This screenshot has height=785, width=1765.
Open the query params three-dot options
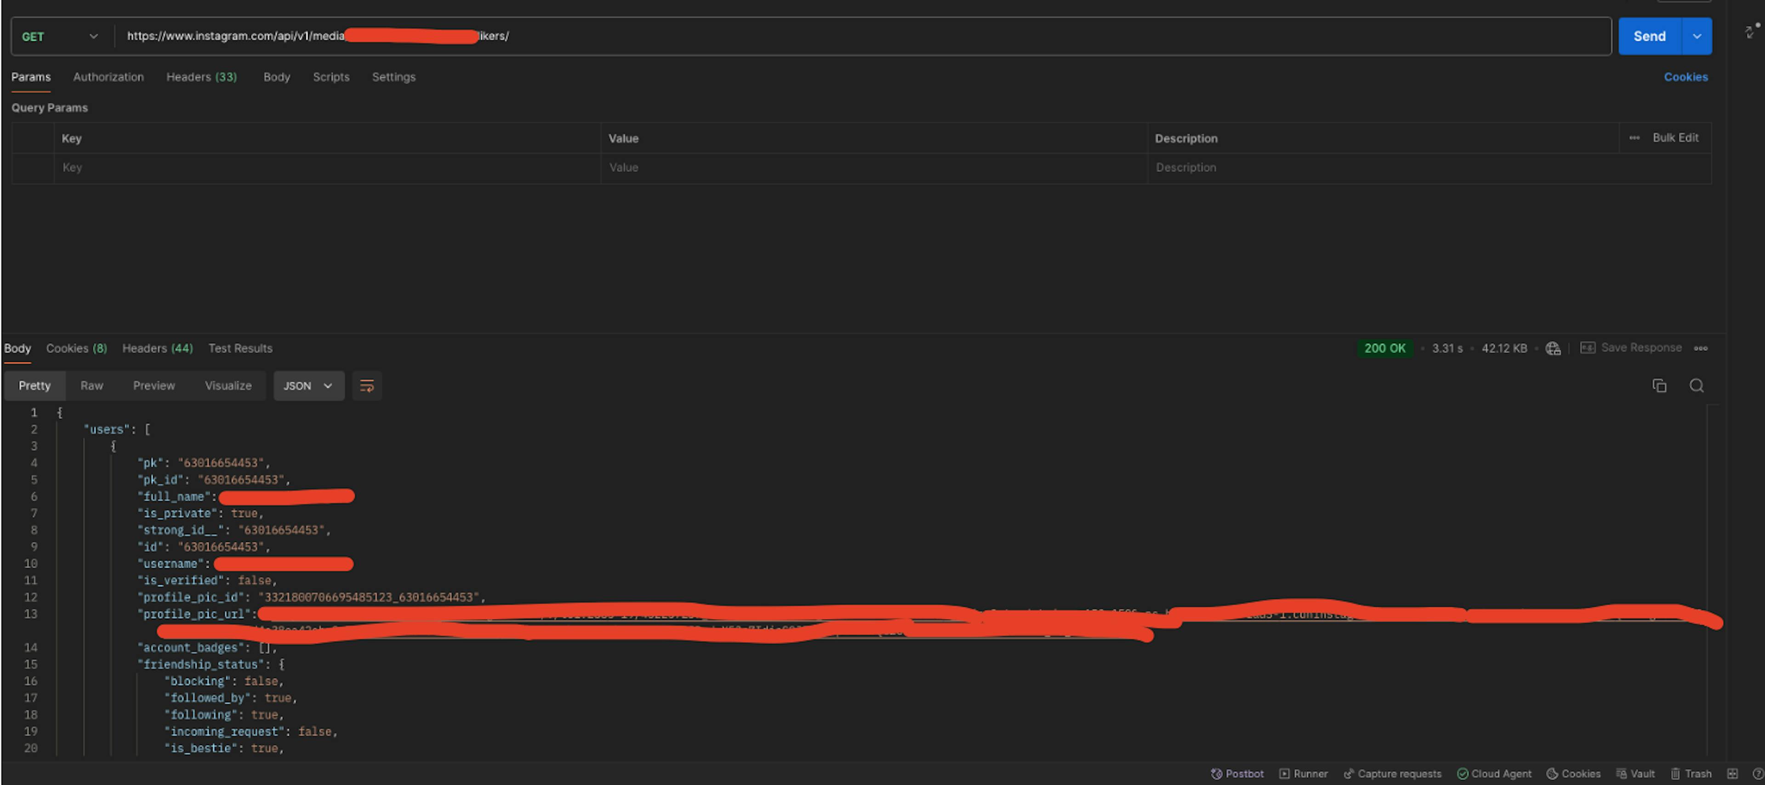1634,138
